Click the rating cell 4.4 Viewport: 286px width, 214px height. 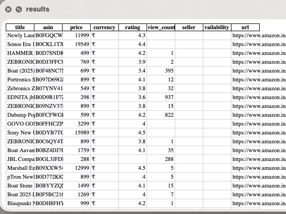tap(133, 44)
